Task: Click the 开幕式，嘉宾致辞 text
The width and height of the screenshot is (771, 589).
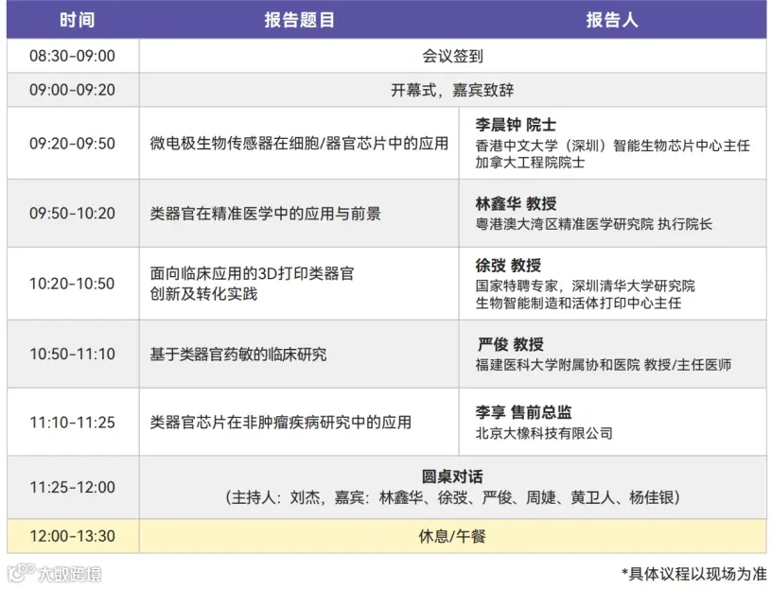Action: click(x=452, y=90)
